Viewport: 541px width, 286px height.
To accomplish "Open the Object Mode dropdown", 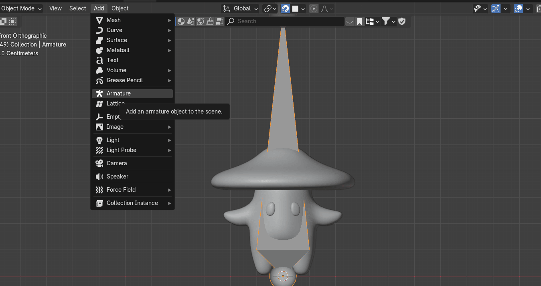I will pos(21,8).
